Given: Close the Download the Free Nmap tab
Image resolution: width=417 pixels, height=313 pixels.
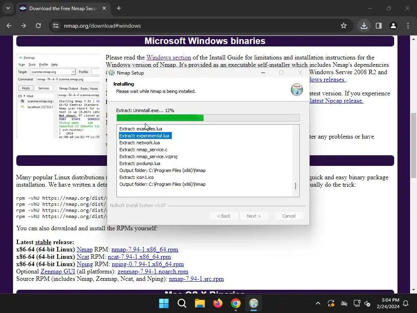Looking at the screenshot, I should tap(104, 8).
